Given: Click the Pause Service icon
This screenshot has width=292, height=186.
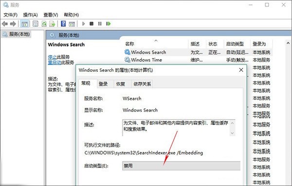Looking at the screenshot, I should (x=100, y=24).
